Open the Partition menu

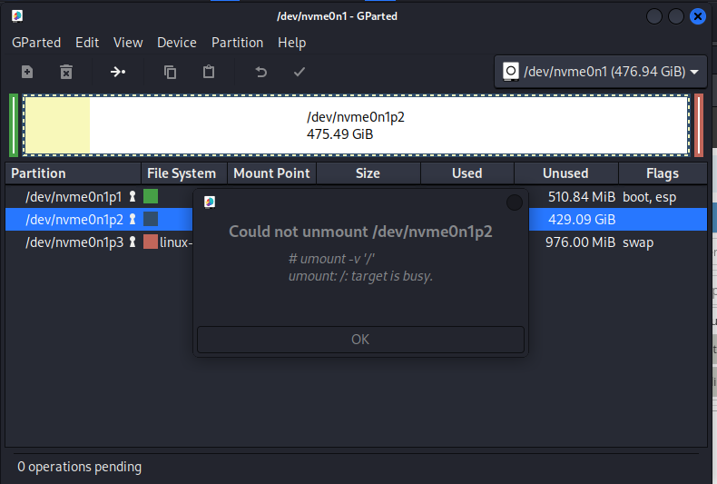pos(237,43)
